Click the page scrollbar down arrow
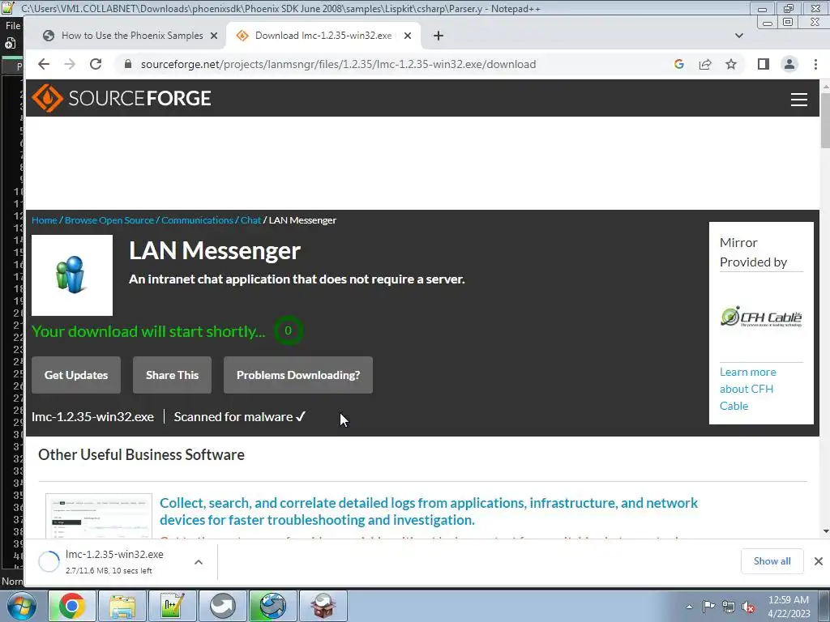Image resolution: width=830 pixels, height=622 pixels. pos(824,531)
